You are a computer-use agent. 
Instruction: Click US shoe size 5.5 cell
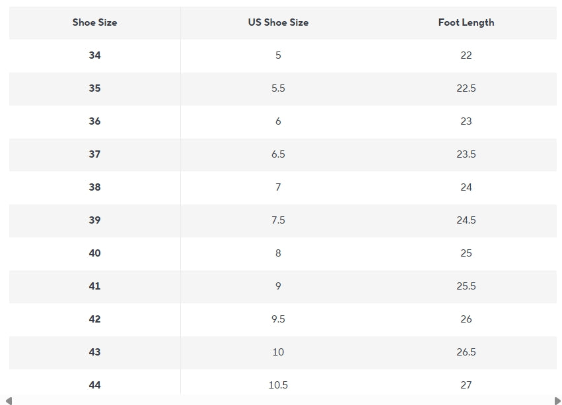(x=278, y=88)
